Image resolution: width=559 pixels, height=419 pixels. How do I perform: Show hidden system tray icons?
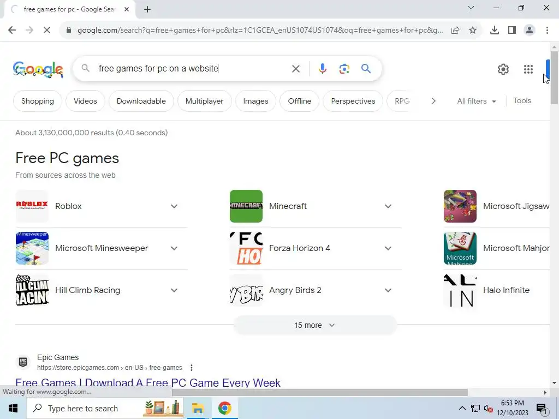462,408
